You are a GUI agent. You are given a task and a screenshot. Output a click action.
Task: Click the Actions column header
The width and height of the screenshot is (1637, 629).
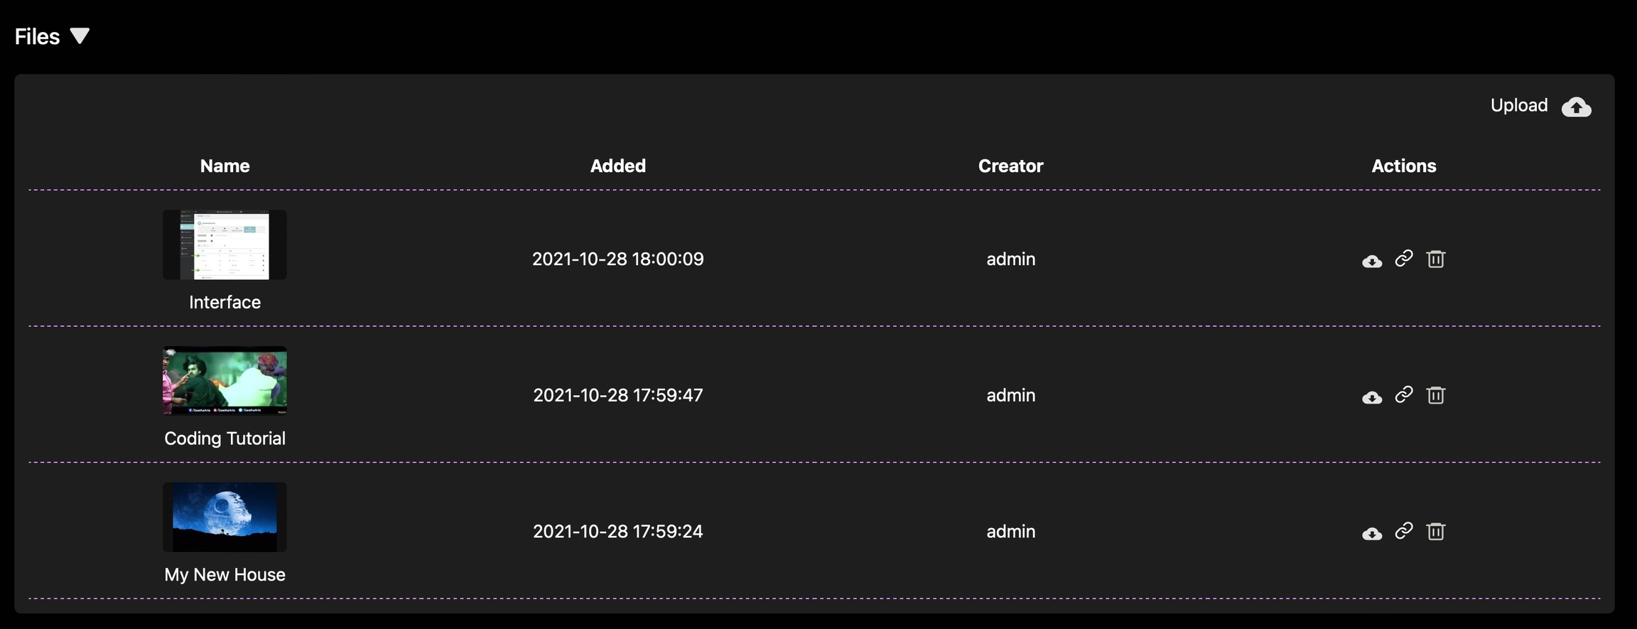tap(1403, 166)
